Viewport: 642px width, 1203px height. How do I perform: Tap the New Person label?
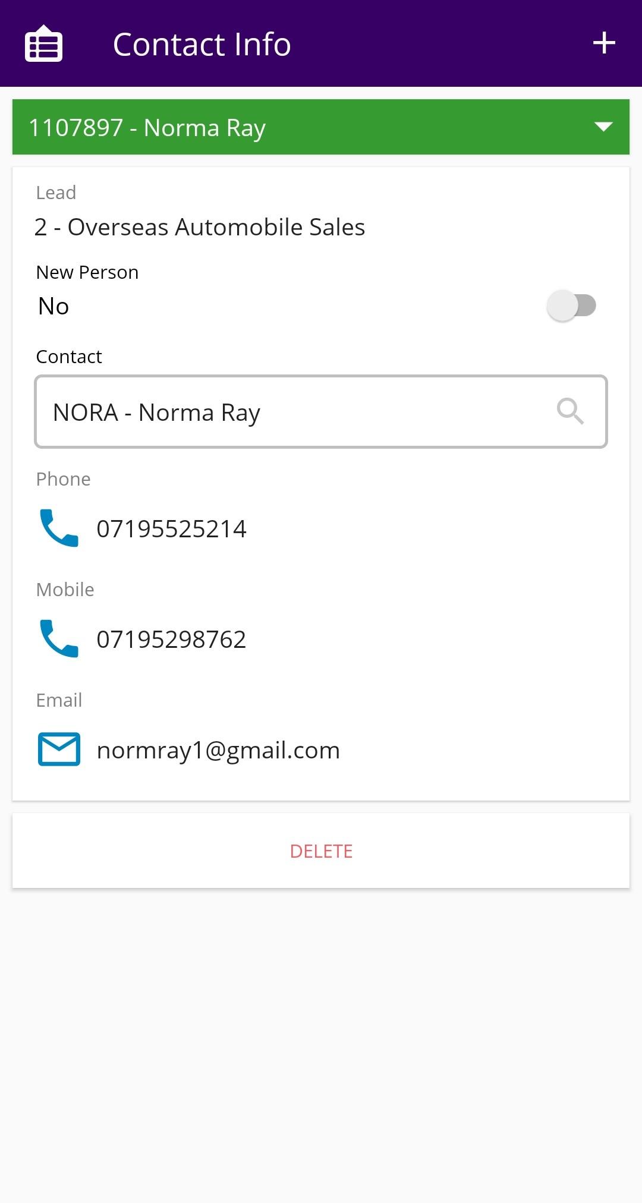(87, 272)
